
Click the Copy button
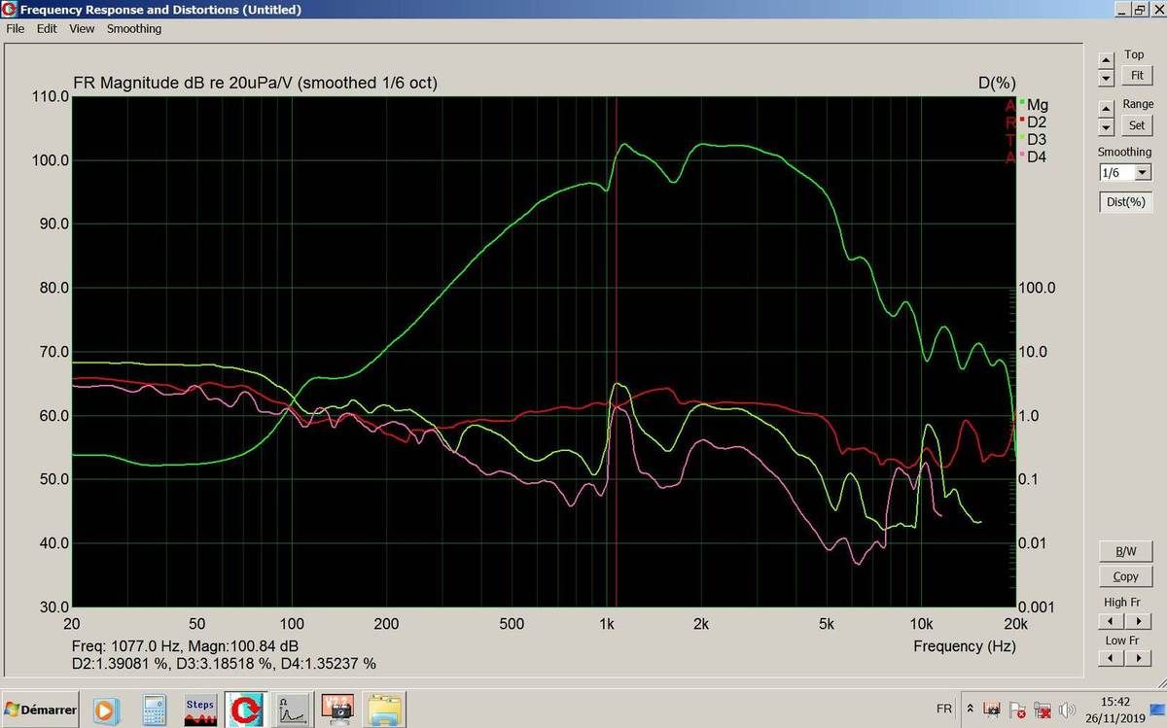(1125, 576)
